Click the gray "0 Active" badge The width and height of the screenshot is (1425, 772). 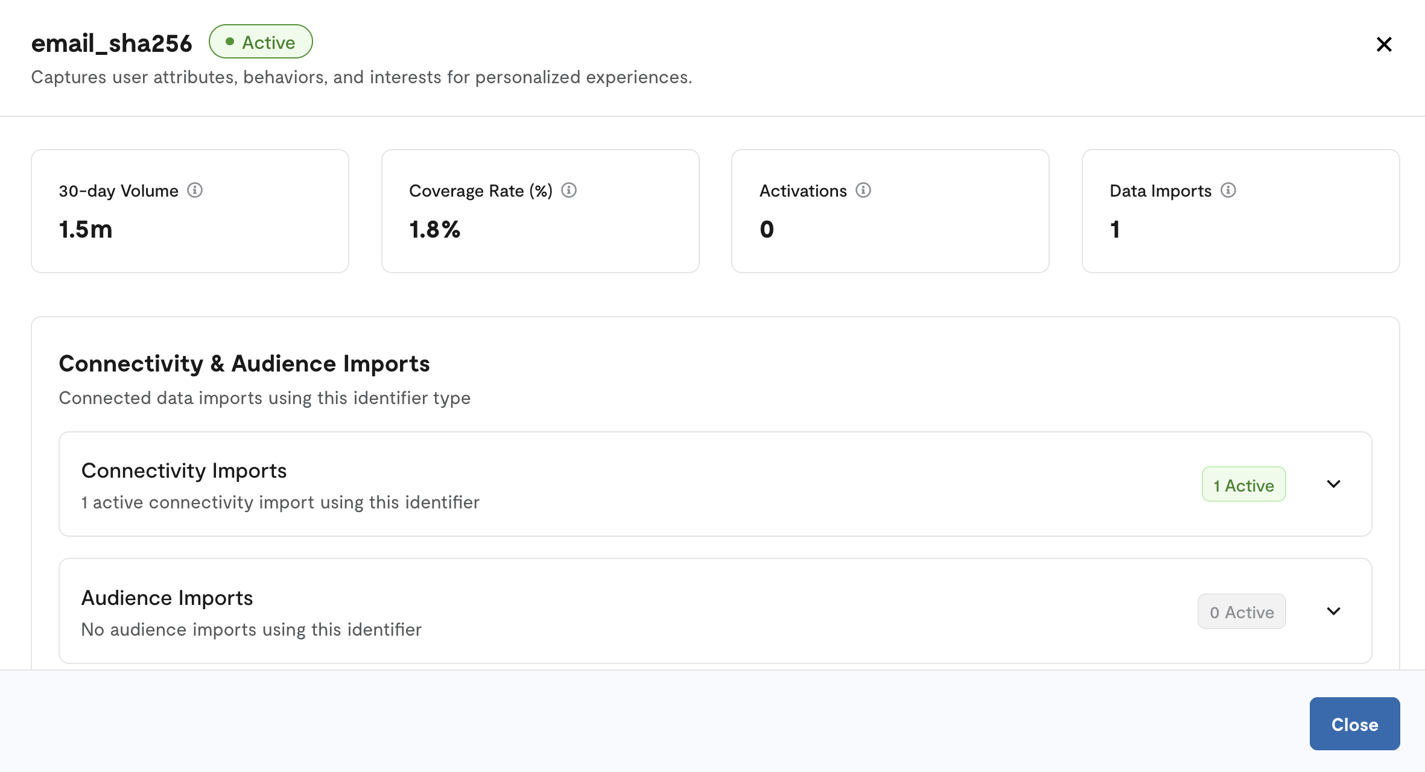tap(1242, 612)
